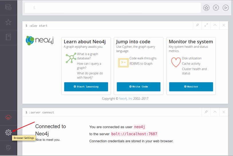Open the Documents book icon in sidebar
The height and width of the screenshot is (156, 233).
(x=8, y=37)
